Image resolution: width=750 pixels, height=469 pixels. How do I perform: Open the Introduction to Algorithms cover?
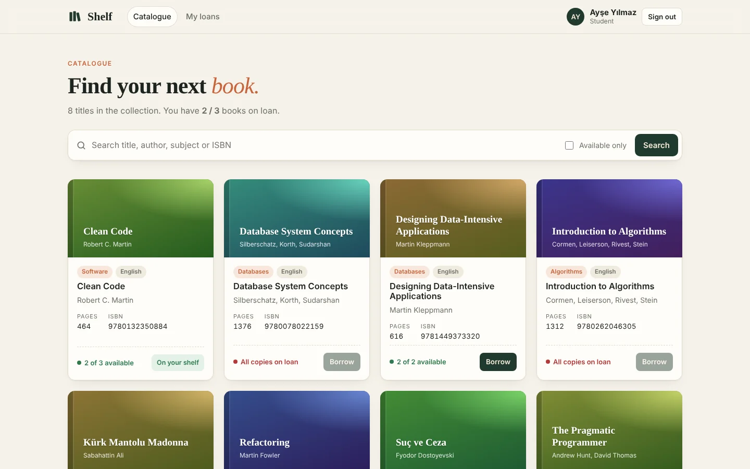pos(609,218)
